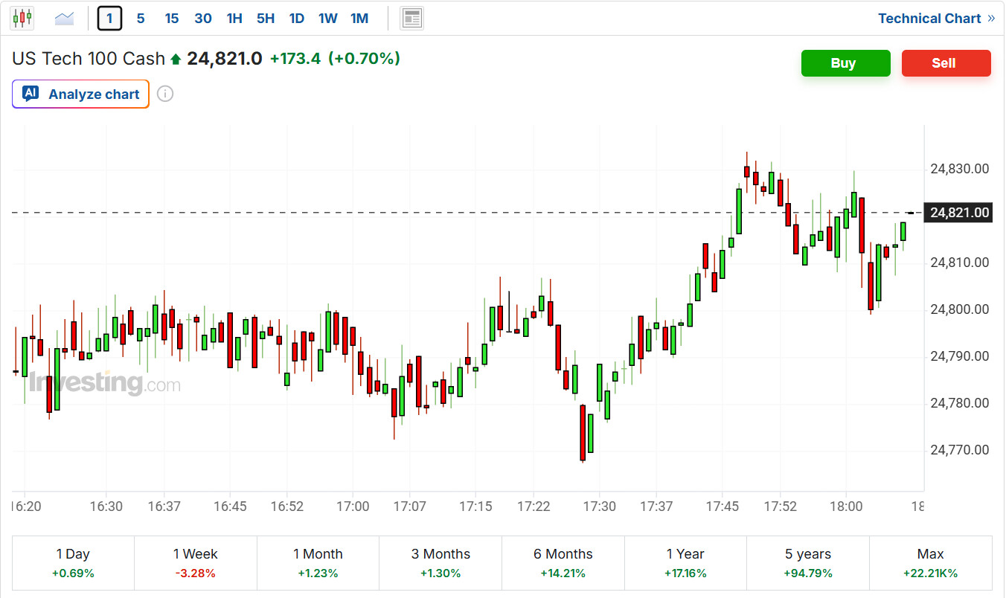
Task: Select the 15 minute interval
Action: [172, 18]
